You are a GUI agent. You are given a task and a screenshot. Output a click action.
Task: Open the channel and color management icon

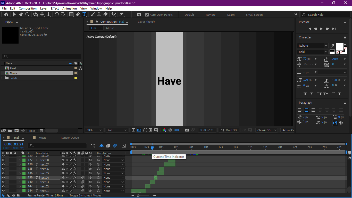pos(164,130)
